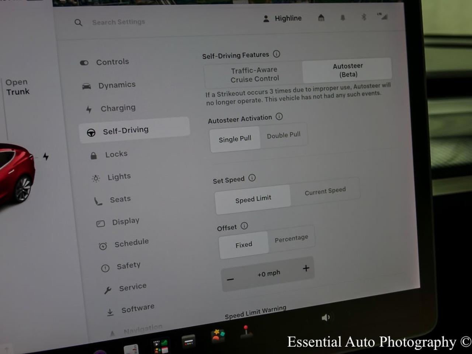Open the HomeLink garage icon
The width and height of the screenshot is (472, 354).
[x=321, y=18]
